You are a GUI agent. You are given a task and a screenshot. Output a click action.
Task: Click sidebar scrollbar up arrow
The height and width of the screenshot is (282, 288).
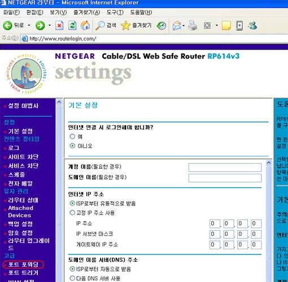[59, 102]
